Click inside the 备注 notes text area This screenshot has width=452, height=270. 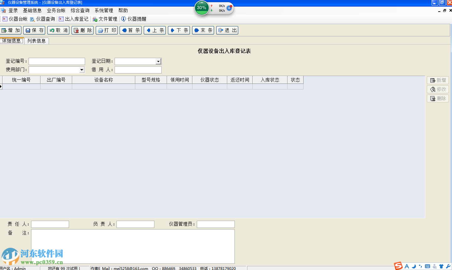(133, 246)
